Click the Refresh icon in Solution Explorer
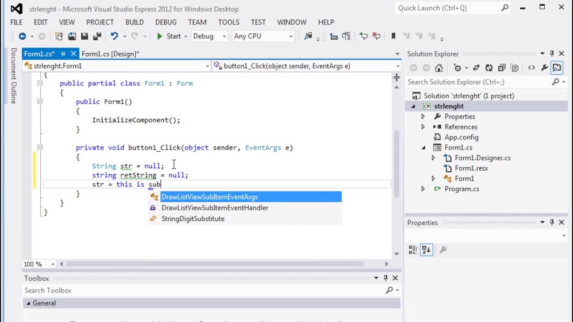Image resolution: width=573 pixels, height=322 pixels. (x=489, y=68)
